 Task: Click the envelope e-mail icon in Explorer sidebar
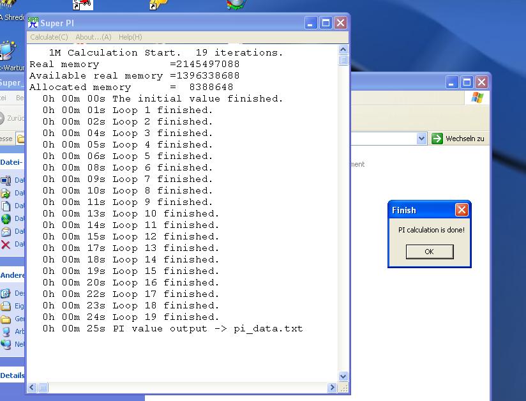pyautogui.click(x=6, y=232)
